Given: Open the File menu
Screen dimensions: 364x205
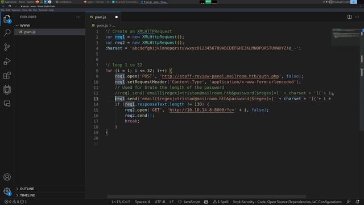Looking at the screenshot, I should point(2,10).
